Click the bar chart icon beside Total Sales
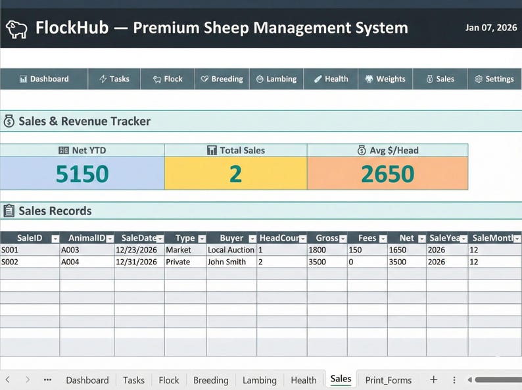The image size is (522, 390). (x=212, y=150)
